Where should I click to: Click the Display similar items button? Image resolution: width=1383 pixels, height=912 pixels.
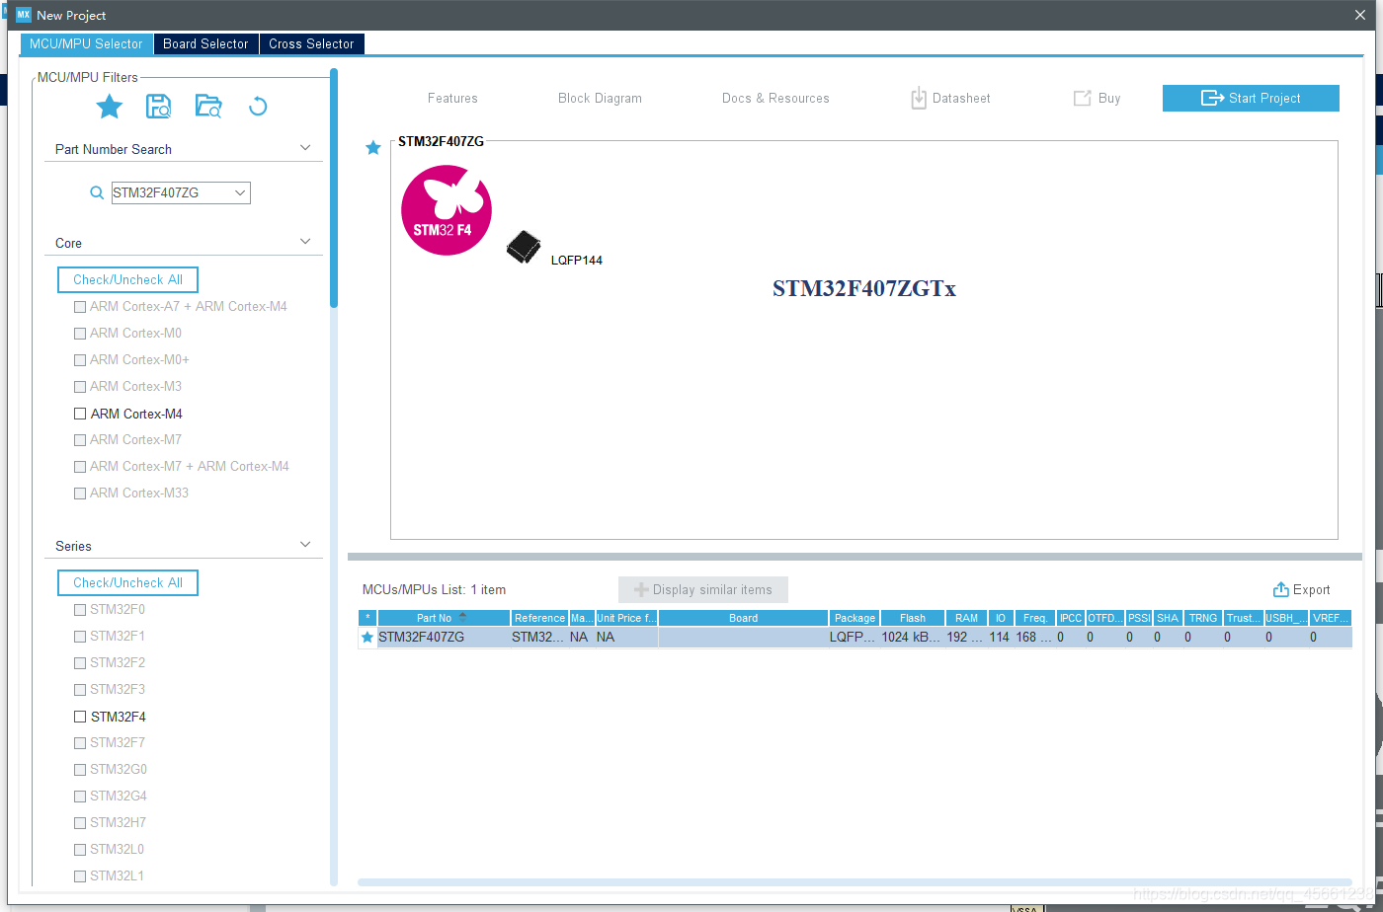[x=702, y=589]
